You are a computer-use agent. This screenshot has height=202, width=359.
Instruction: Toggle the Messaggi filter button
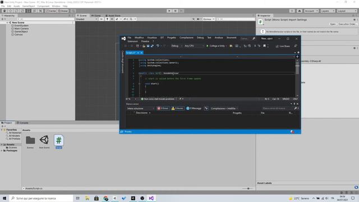[x=194, y=108]
